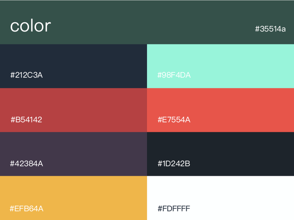
Task: Click the #98F4DA hex code text
Action: tap(174, 76)
